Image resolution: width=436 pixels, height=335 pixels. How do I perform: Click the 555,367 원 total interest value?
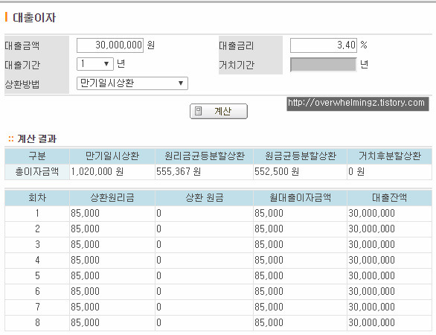179,172
